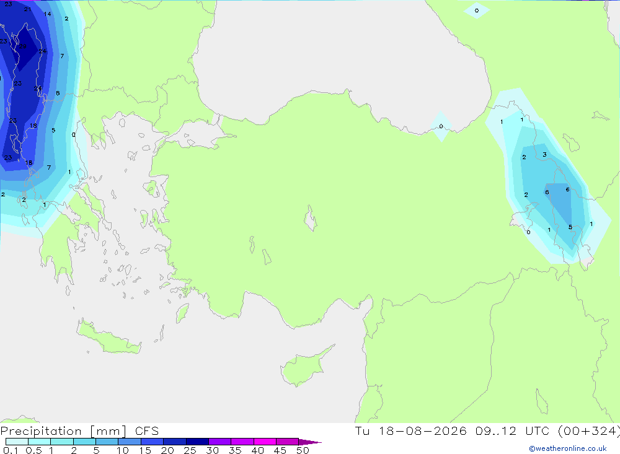Click the 30–35 mm purple legend swatch
This screenshot has width=620, height=454.
click(219, 442)
